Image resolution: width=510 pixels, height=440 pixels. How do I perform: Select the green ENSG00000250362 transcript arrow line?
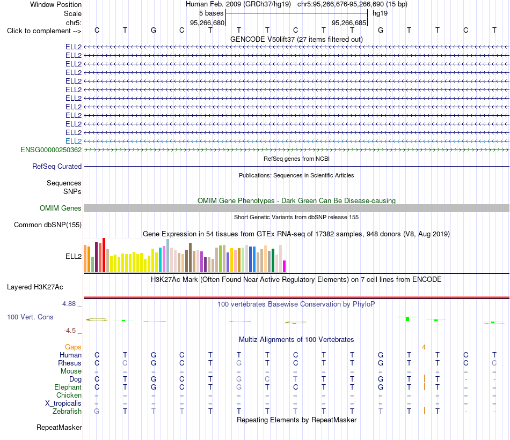(296, 150)
